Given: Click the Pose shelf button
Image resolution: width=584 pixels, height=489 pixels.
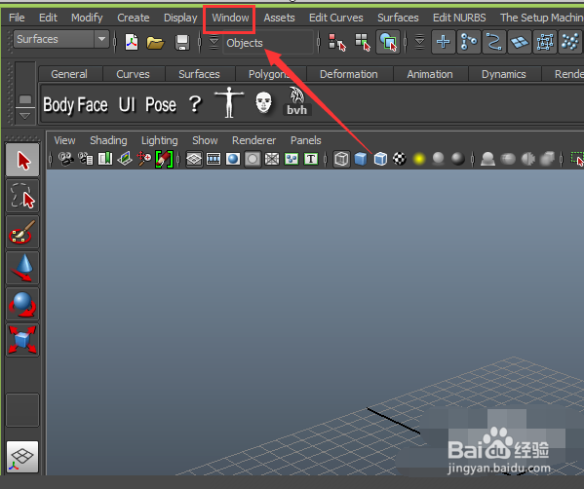Looking at the screenshot, I should pos(161,105).
